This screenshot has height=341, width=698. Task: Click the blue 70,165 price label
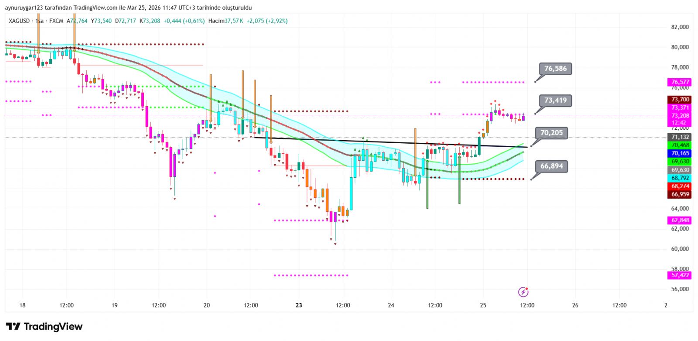click(680, 153)
